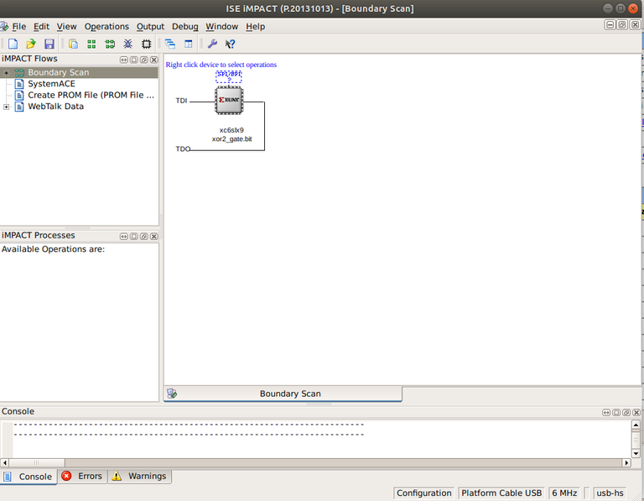Switch to the Warnings tab
The image size is (644, 501).
[x=140, y=477]
